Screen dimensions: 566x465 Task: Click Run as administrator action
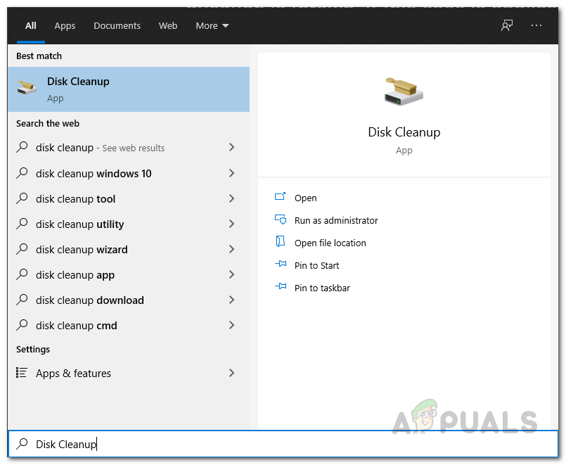(x=336, y=220)
